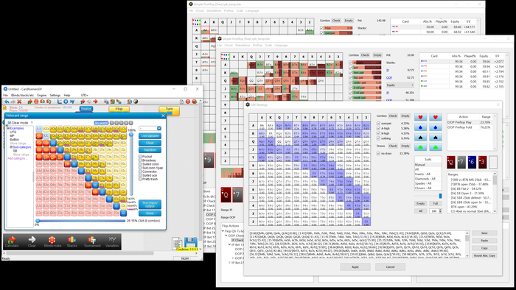Click the right red heart suit button in Edit Strategy
Image resolution: width=516 pixels, height=290 pixels.
[x=436, y=117]
